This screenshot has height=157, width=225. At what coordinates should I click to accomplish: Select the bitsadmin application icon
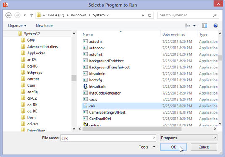coord(85,73)
